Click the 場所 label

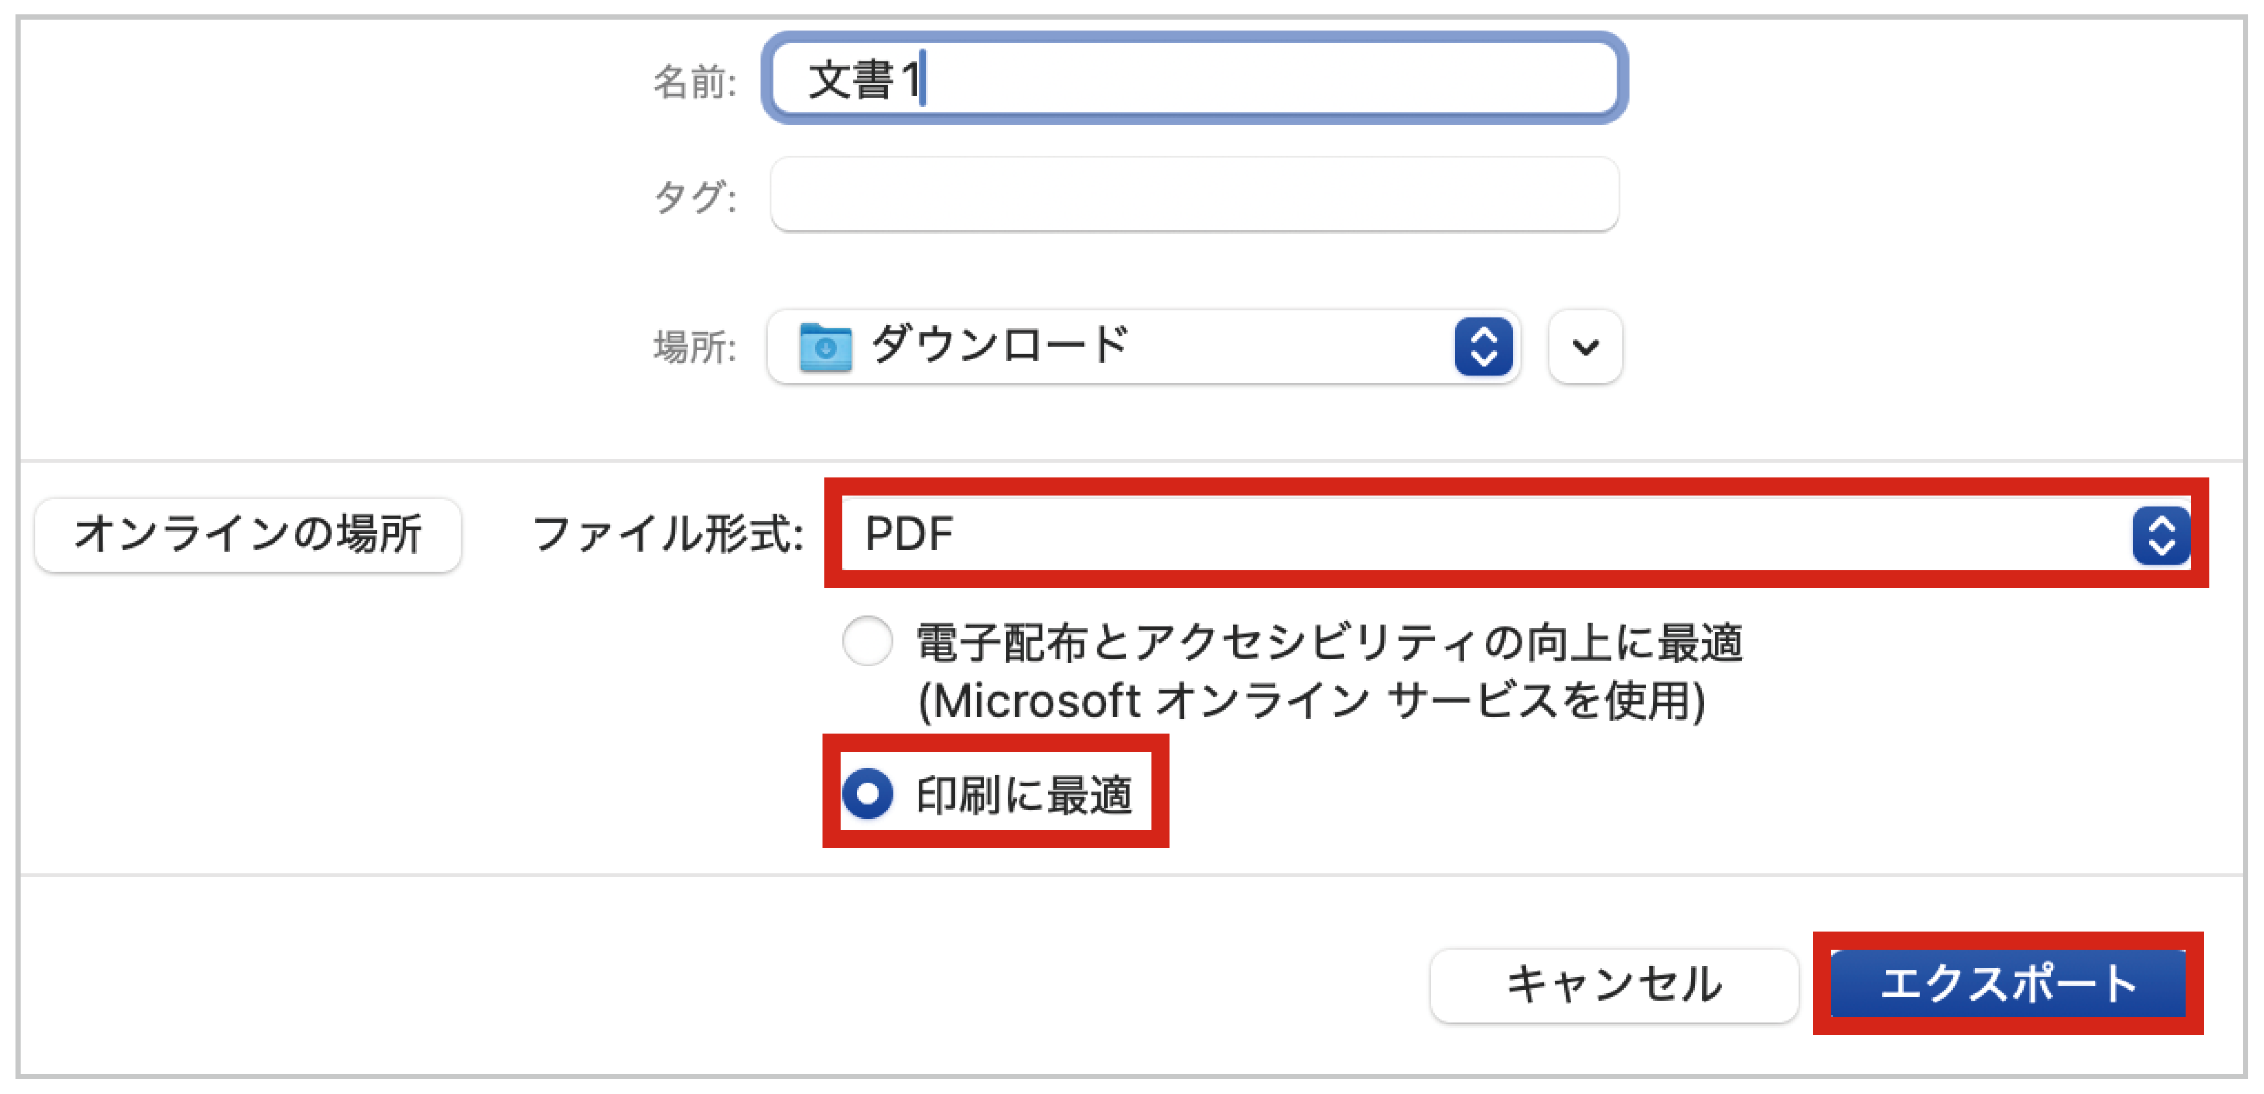tap(694, 347)
